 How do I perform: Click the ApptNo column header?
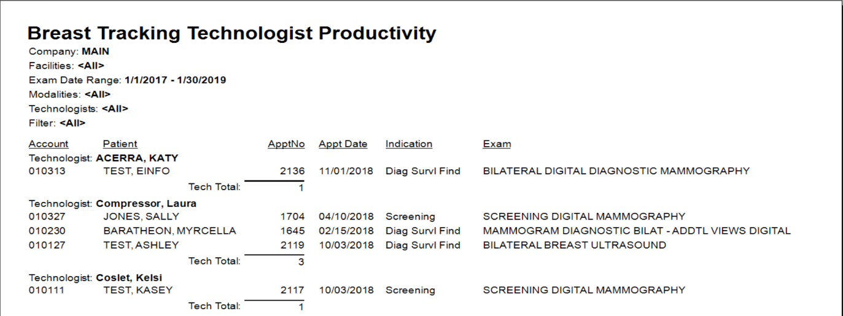tap(286, 144)
